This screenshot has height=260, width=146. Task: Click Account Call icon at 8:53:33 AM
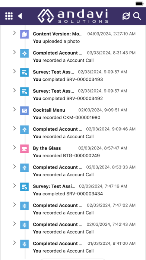[25, 168]
